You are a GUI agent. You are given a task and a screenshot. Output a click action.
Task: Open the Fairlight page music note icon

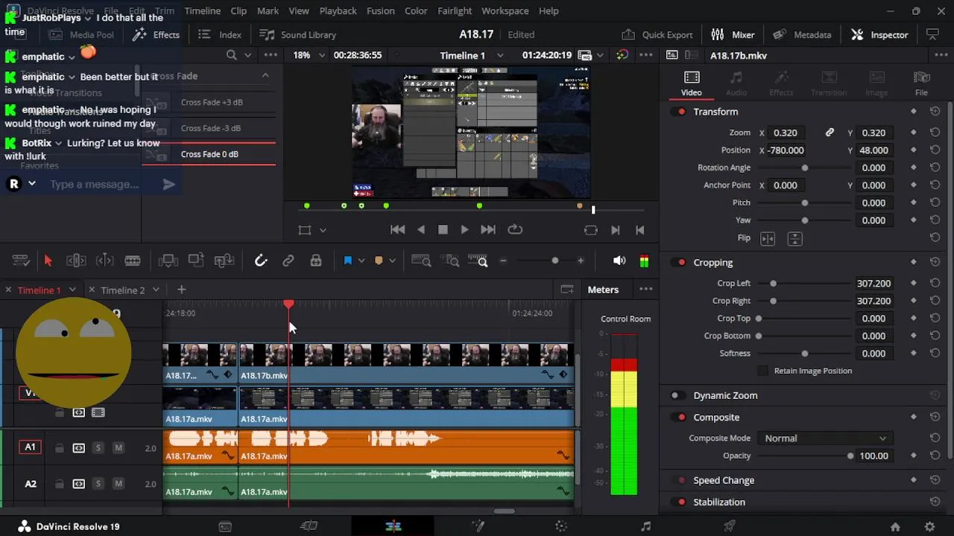645,526
